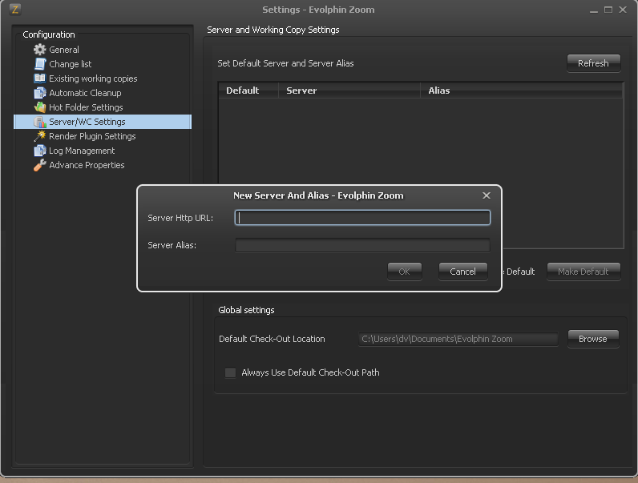Cancel the New Server And Alias dialog
The image size is (638, 483).
[463, 272]
